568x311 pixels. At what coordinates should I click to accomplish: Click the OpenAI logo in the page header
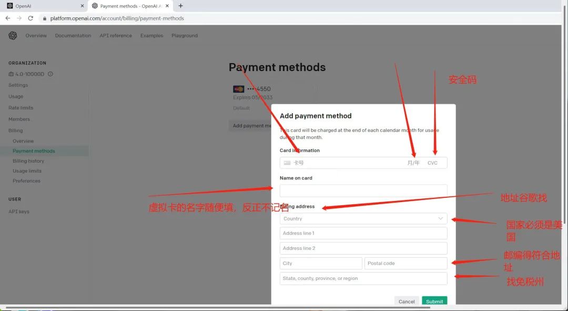coord(13,36)
